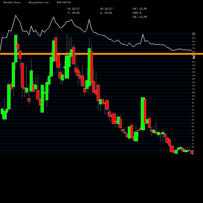
Task: Click the 99 price axis label
Action: 193,99
